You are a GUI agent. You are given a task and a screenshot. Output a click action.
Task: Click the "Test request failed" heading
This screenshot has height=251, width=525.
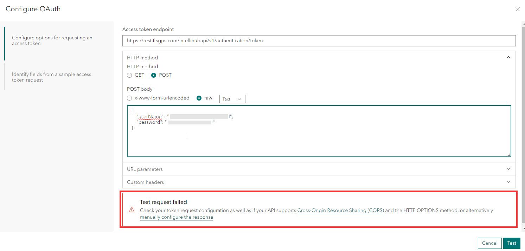click(164, 202)
